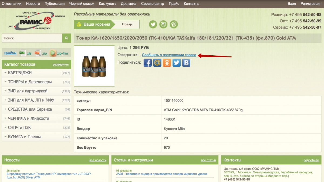The height and width of the screenshot is (182, 324).
Task: Open Прайс menu item
Action: click(174, 4)
